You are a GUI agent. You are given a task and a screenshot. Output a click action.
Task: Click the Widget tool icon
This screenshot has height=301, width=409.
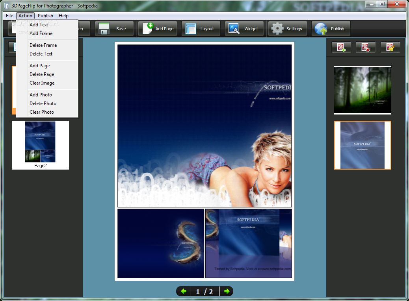click(x=234, y=29)
